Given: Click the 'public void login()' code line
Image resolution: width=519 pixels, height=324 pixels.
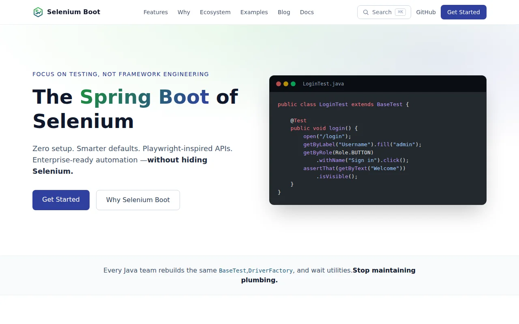Looking at the screenshot, I should [324, 128].
